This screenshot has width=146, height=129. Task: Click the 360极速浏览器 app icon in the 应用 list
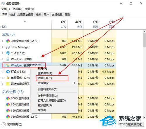coord(8,41)
